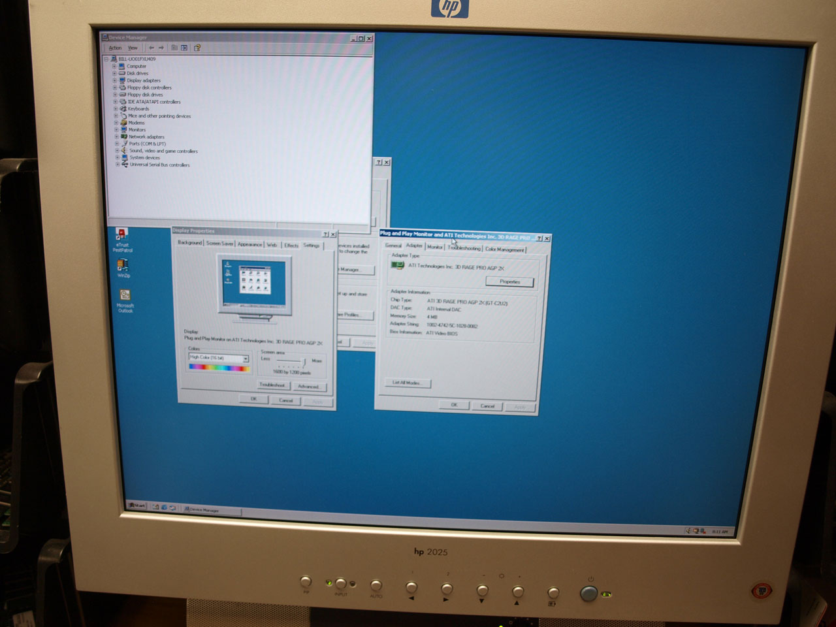Switch to the Web tab in Display Properties
Screen dimensions: 836x627
[272, 245]
